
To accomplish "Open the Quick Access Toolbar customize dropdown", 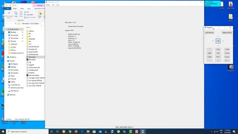I will 15,5.
